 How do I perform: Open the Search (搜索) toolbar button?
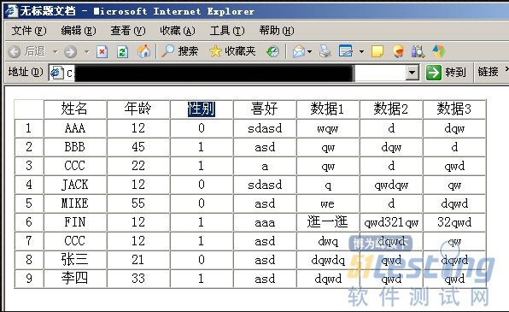179,51
